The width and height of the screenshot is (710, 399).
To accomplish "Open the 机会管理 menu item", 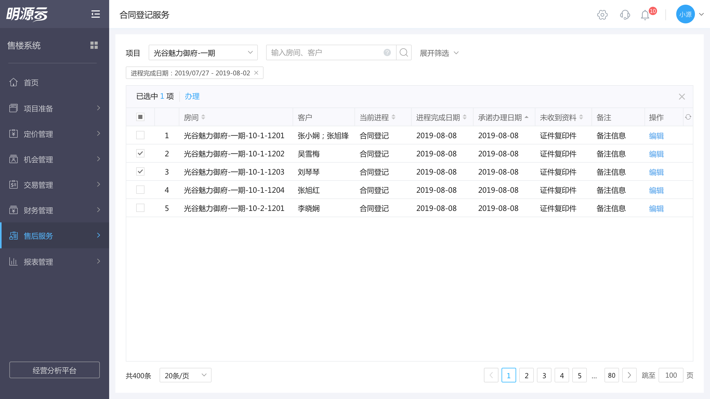I will [x=55, y=159].
